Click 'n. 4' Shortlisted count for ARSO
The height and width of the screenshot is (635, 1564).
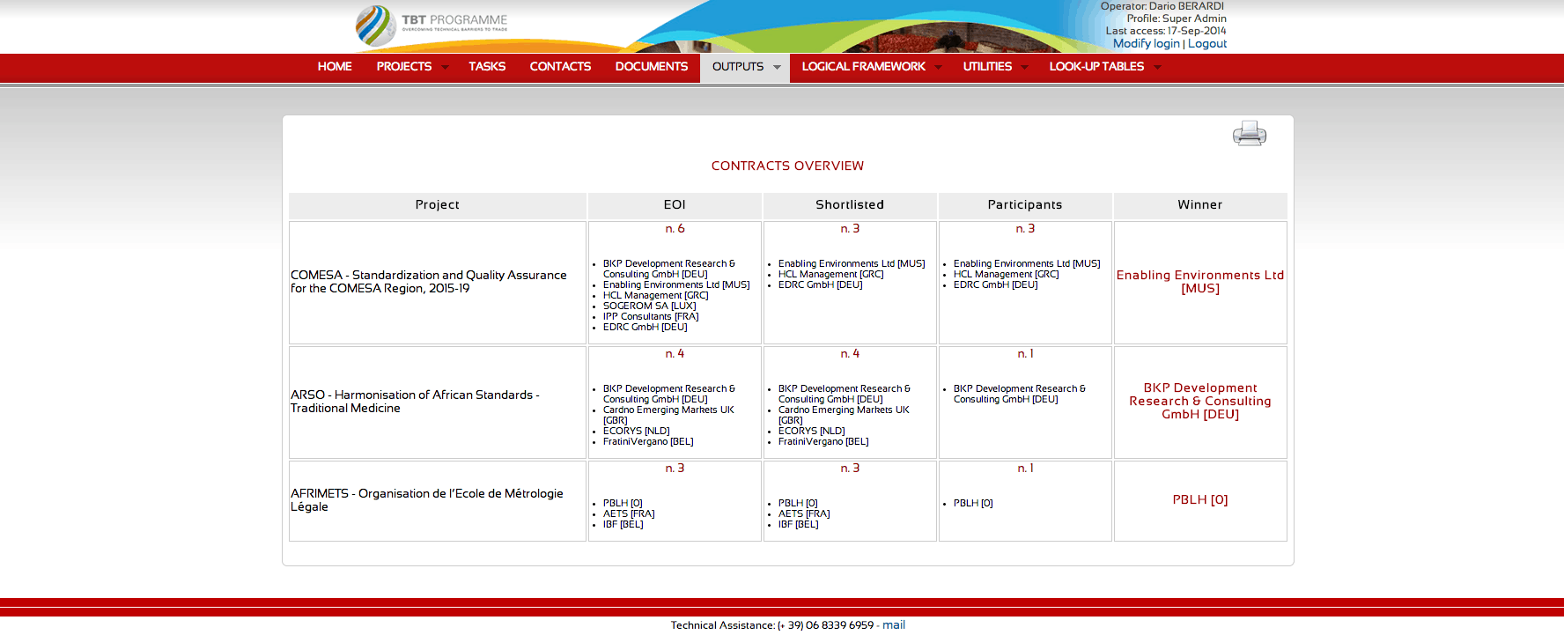(x=850, y=354)
